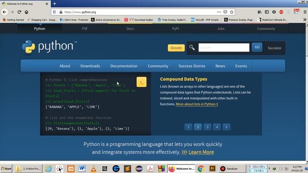This screenshot has width=308, height=173.
Task: Show slide 2 in the carousel
Action: 198,127
